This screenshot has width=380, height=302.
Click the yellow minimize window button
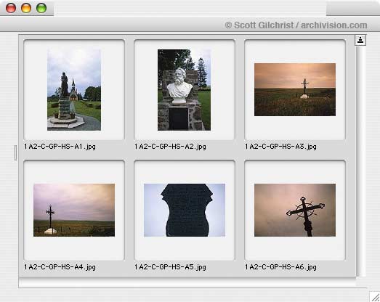coord(26,8)
